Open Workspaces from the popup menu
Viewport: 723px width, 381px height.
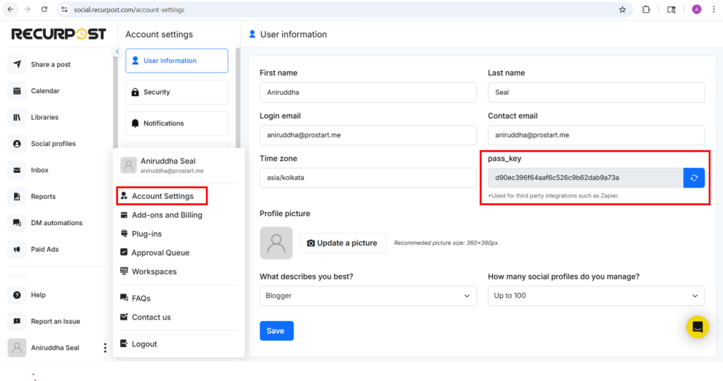point(148,272)
